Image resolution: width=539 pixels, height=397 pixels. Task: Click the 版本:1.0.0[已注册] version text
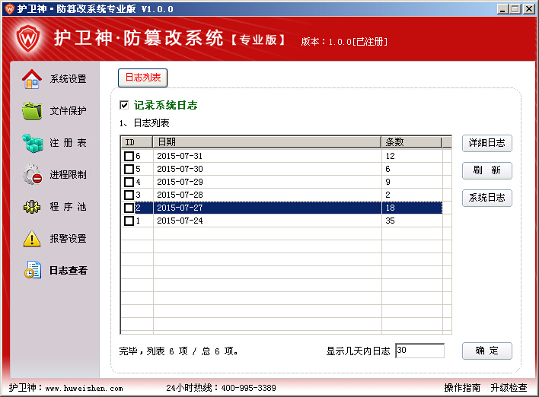344,42
